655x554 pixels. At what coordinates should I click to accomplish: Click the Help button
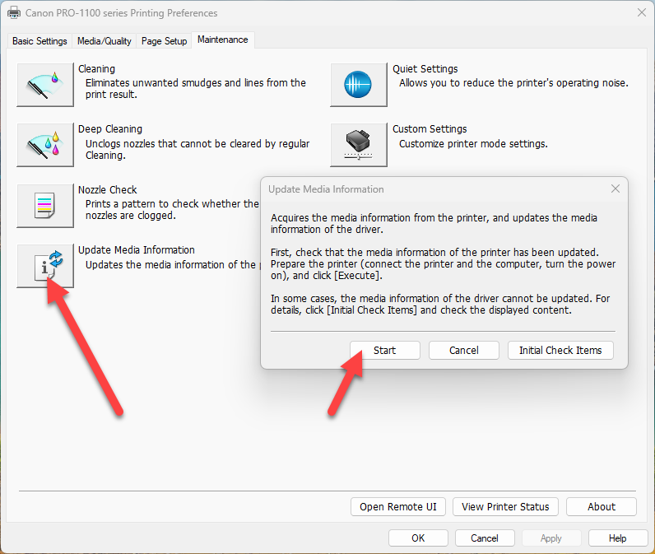point(617,538)
